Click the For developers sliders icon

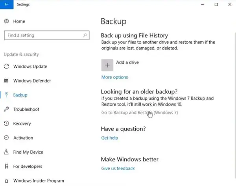click(6, 166)
